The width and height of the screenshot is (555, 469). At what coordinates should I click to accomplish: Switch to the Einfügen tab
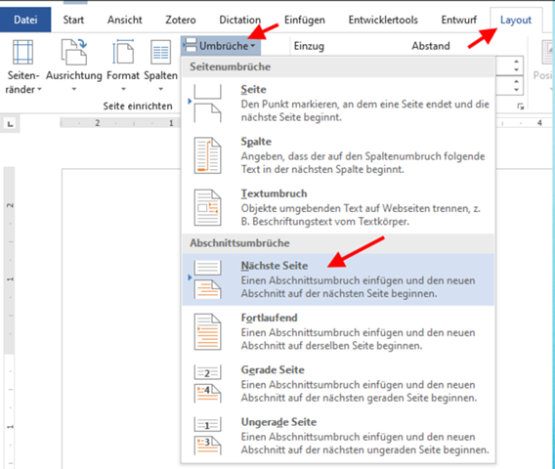tap(305, 20)
